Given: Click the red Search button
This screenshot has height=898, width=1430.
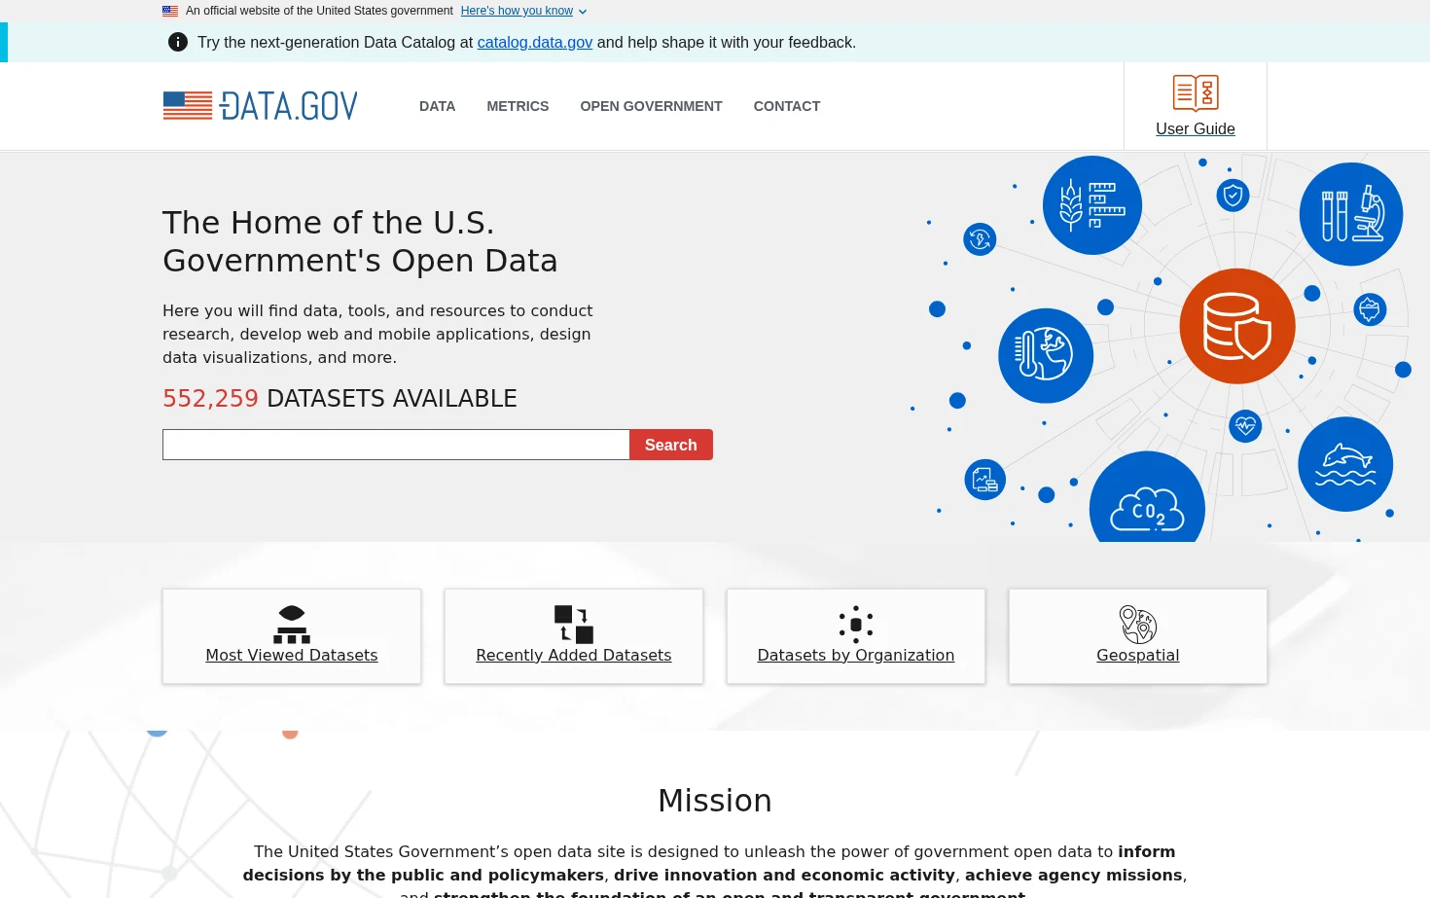Looking at the screenshot, I should click(x=671, y=445).
